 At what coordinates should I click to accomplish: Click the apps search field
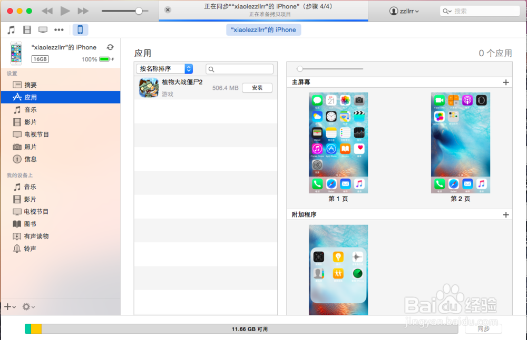pyautogui.click(x=240, y=69)
